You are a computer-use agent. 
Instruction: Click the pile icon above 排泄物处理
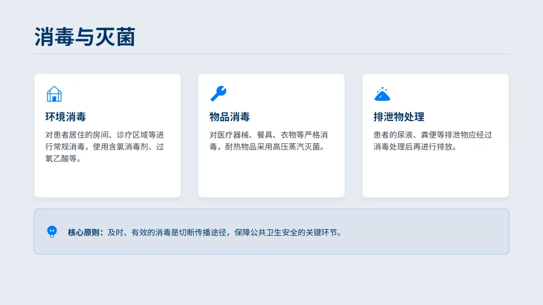coord(382,94)
